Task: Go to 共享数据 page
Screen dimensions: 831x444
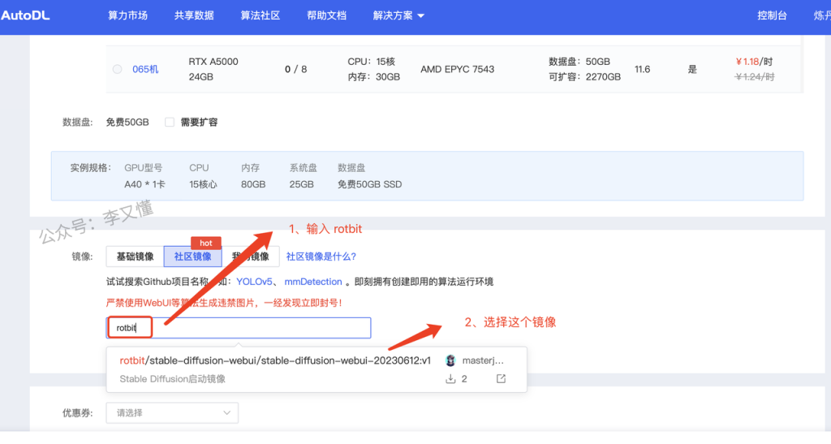Action: click(x=194, y=16)
